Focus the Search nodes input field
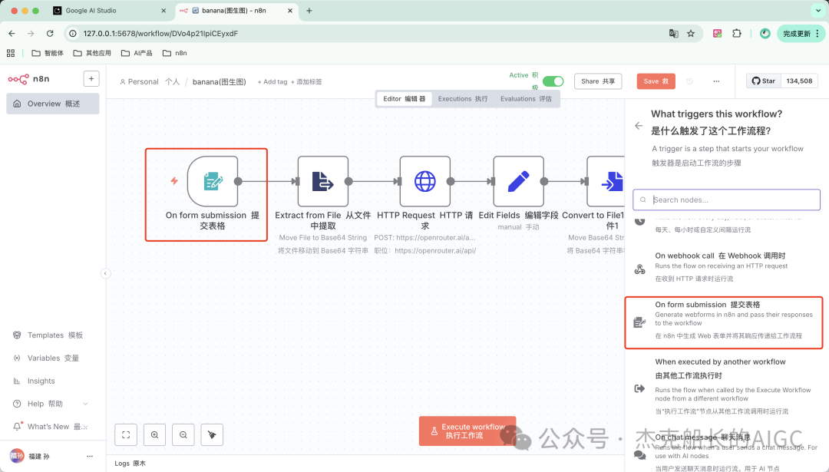Image resolution: width=829 pixels, height=472 pixels. coord(726,200)
